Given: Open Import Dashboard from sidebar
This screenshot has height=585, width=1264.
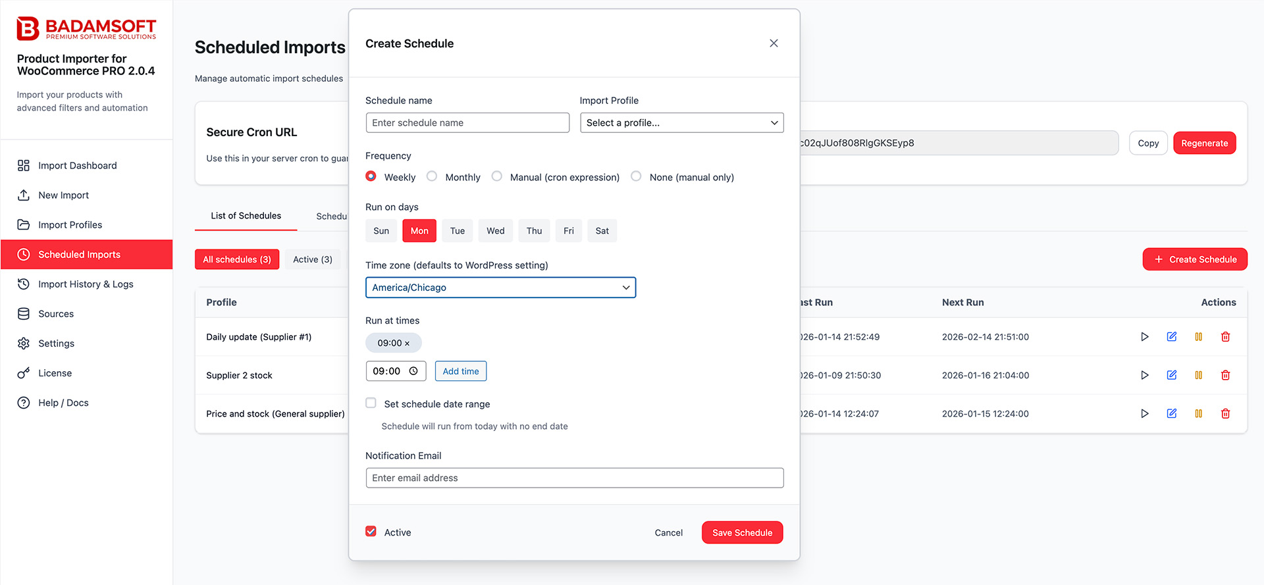Looking at the screenshot, I should click(86, 166).
